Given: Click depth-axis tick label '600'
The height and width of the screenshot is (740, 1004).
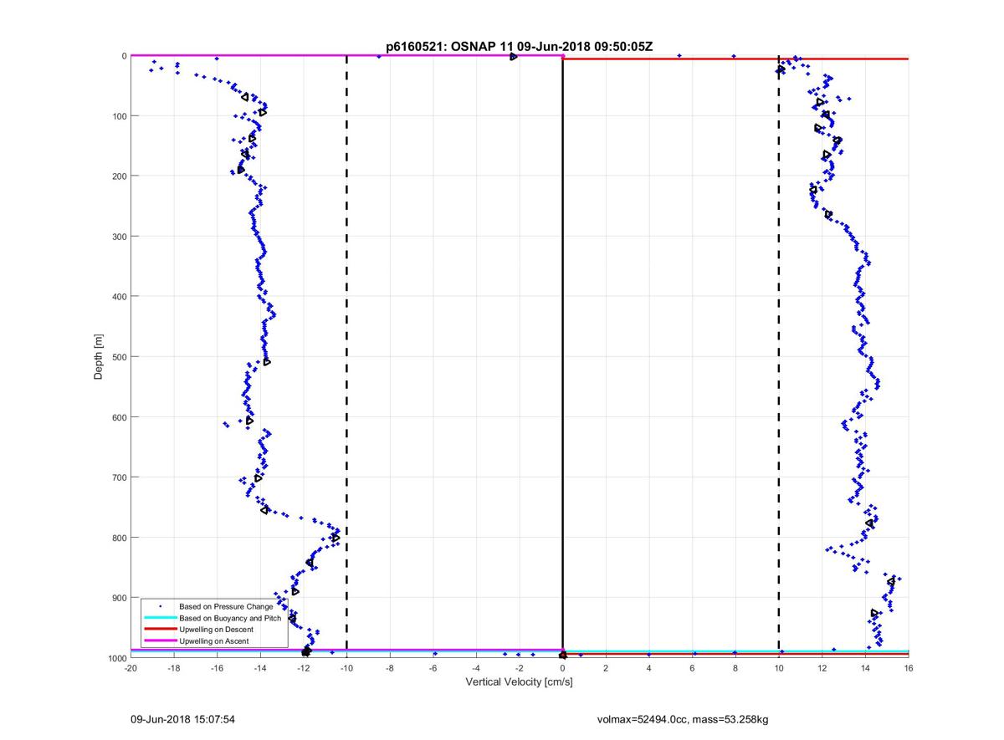Looking at the screenshot, I should [119, 417].
